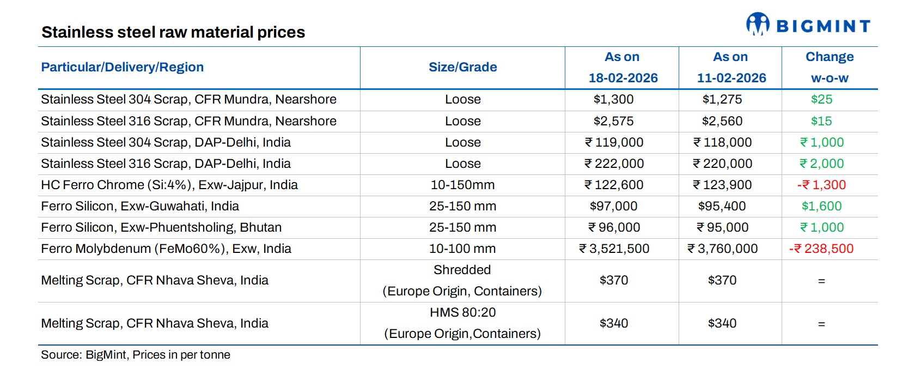Click the -₹1,300 change value
915x375 pixels.
[821, 185]
